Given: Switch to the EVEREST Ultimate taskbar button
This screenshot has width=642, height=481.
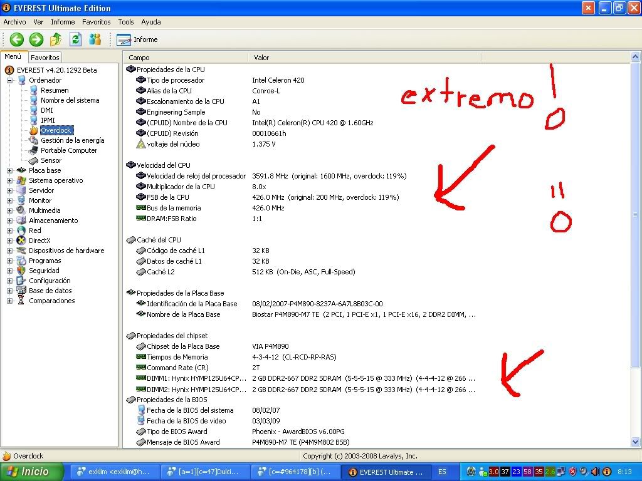Looking at the screenshot, I should [386, 472].
